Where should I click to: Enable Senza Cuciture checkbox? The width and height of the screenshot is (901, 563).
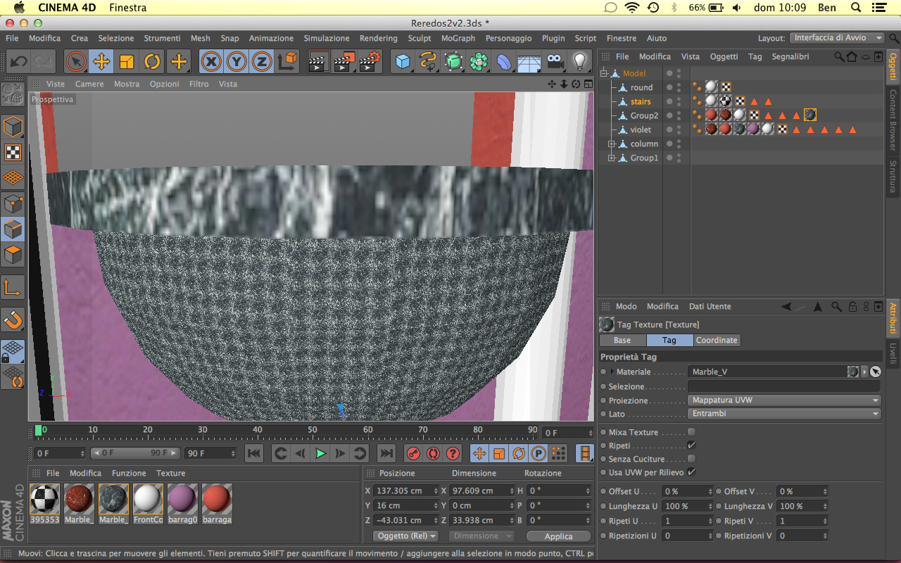click(x=691, y=459)
